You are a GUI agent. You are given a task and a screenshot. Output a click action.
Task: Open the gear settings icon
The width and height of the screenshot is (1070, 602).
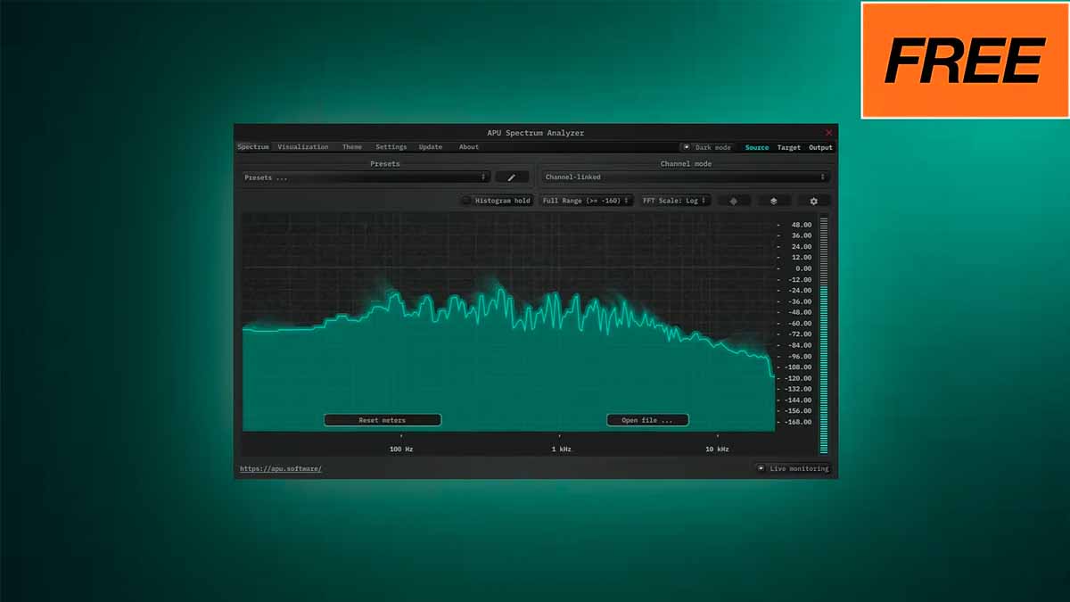[x=813, y=201]
